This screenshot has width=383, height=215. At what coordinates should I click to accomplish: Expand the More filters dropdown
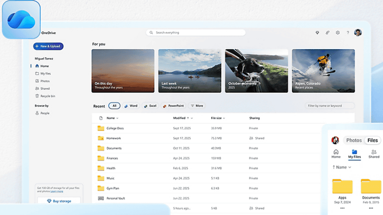pos(197,106)
